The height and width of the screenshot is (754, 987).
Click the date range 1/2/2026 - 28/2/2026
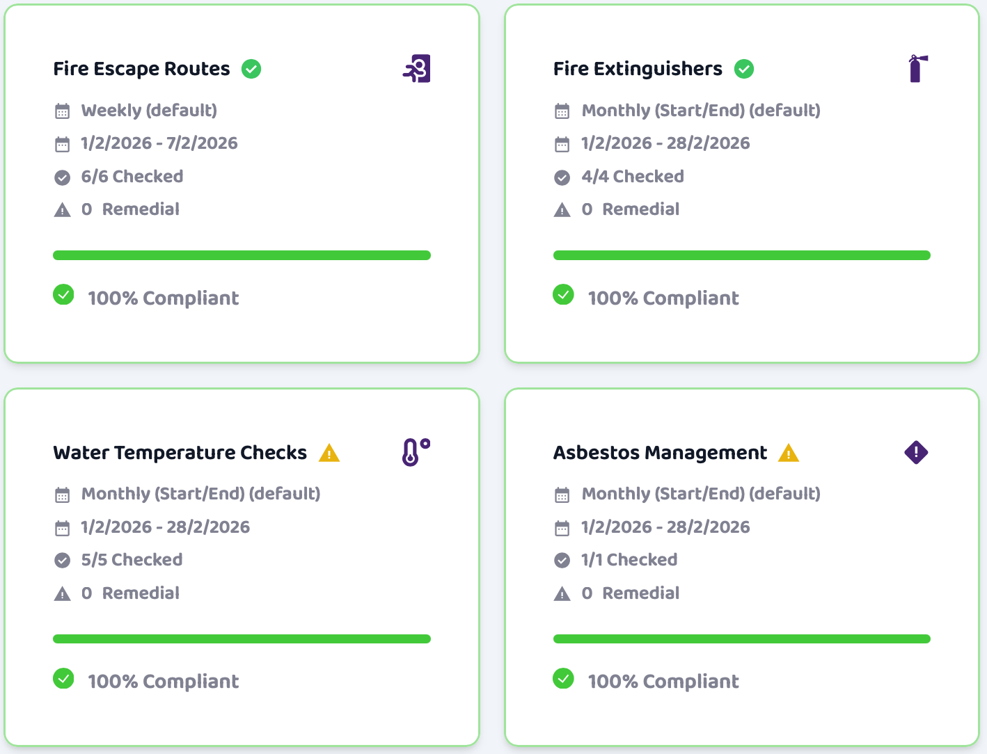[x=665, y=143]
